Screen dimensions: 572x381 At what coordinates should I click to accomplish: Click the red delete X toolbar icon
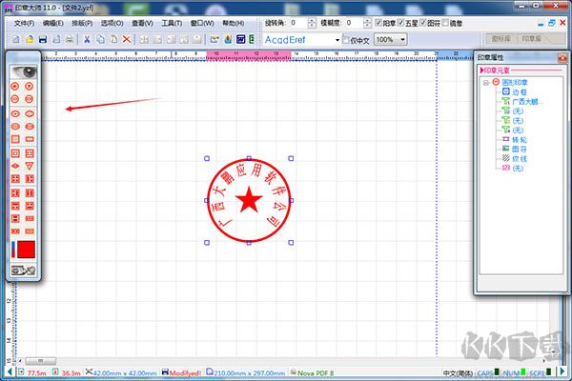pos(127,39)
